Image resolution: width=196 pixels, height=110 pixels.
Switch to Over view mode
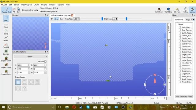click(56, 19)
